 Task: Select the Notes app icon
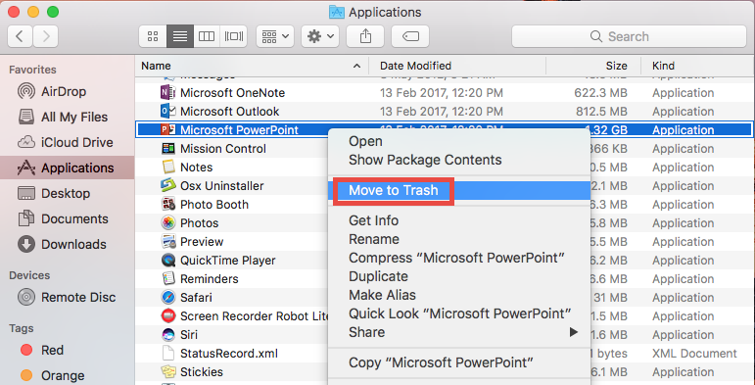168,168
